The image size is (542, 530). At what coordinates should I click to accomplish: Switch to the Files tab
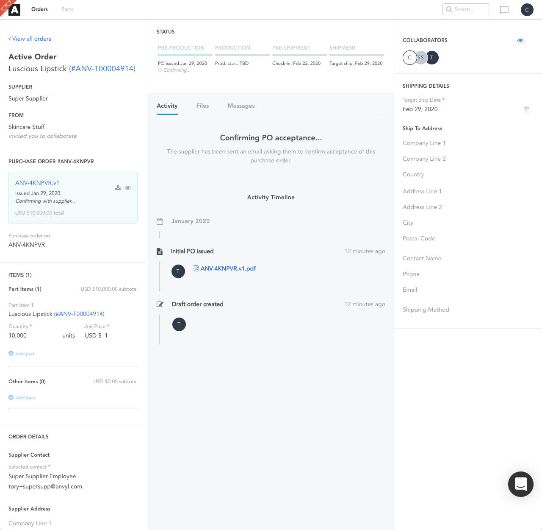click(x=202, y=106)
